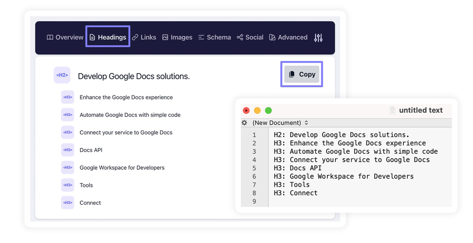473x243 pixels.
Task: Click editor line 'H2: Develop Google Docs solutions.'
Action: pos(342,135)
